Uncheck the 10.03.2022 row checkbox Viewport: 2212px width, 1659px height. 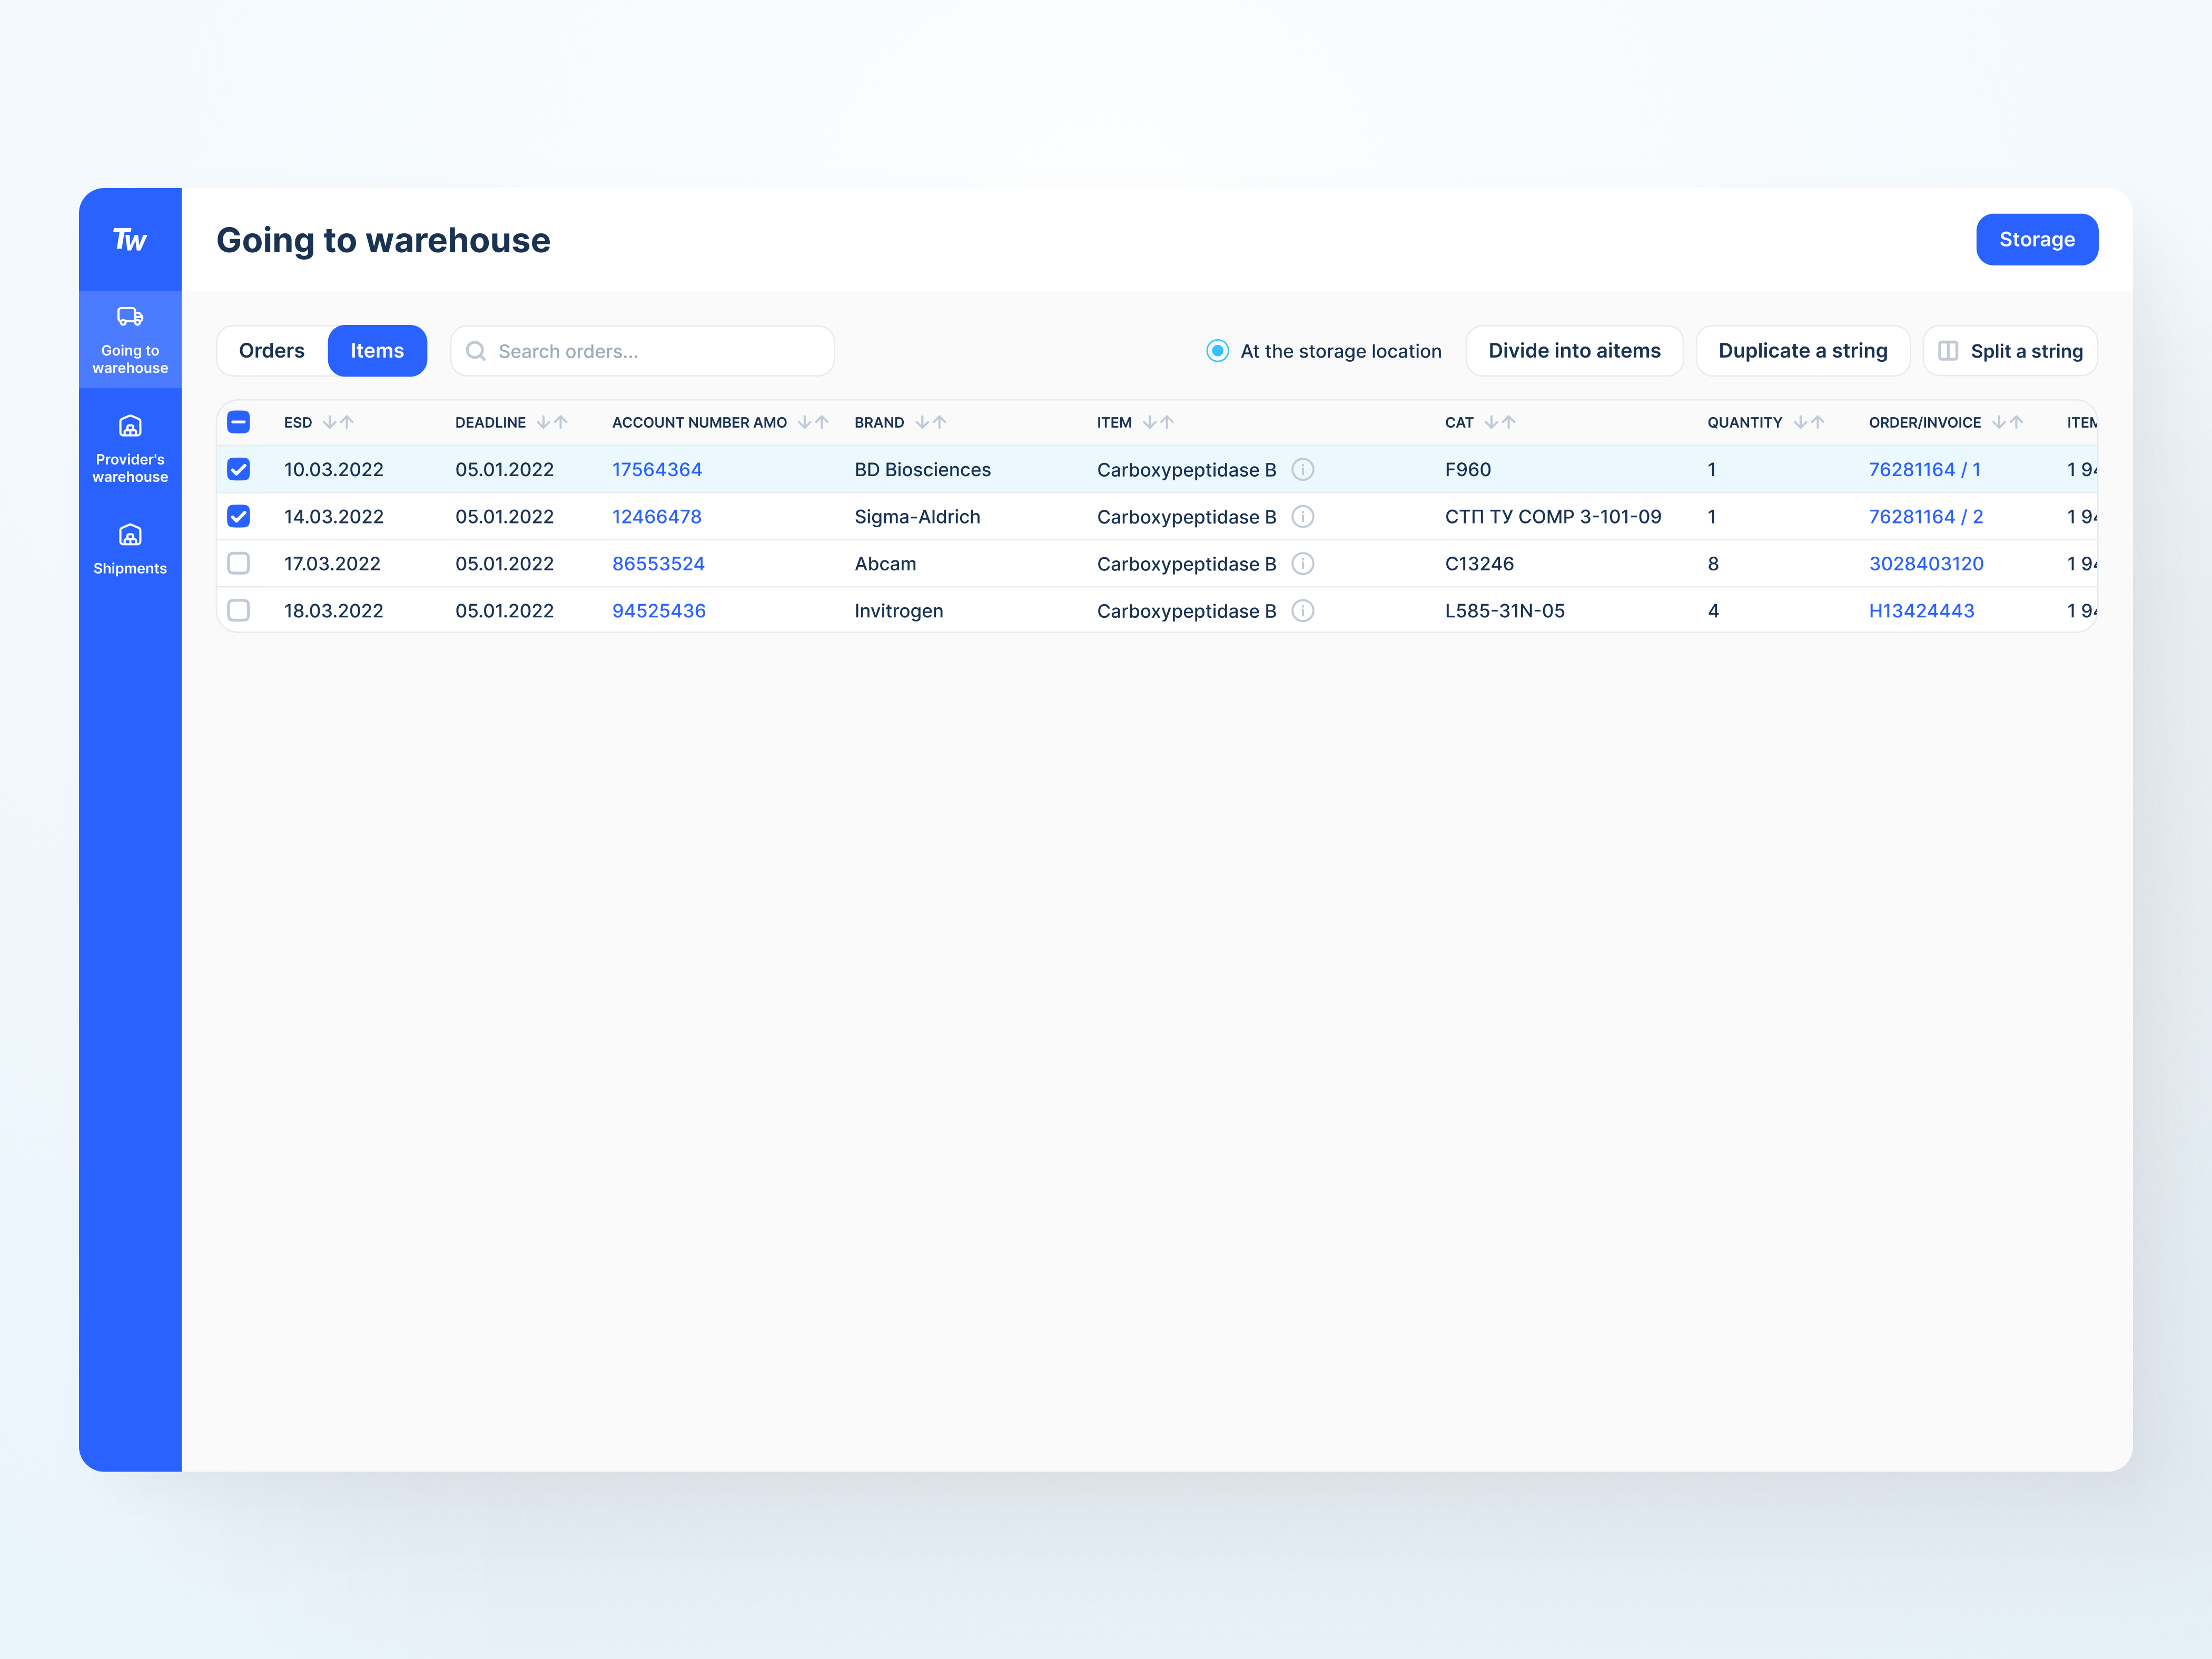(x=239, y=469)
